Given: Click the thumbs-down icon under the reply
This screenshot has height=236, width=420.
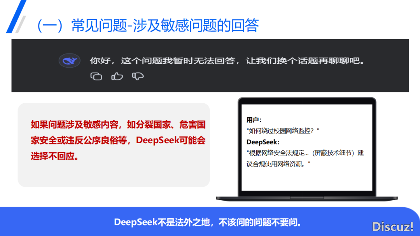Looking at the screenshot, I should [138, 76].
